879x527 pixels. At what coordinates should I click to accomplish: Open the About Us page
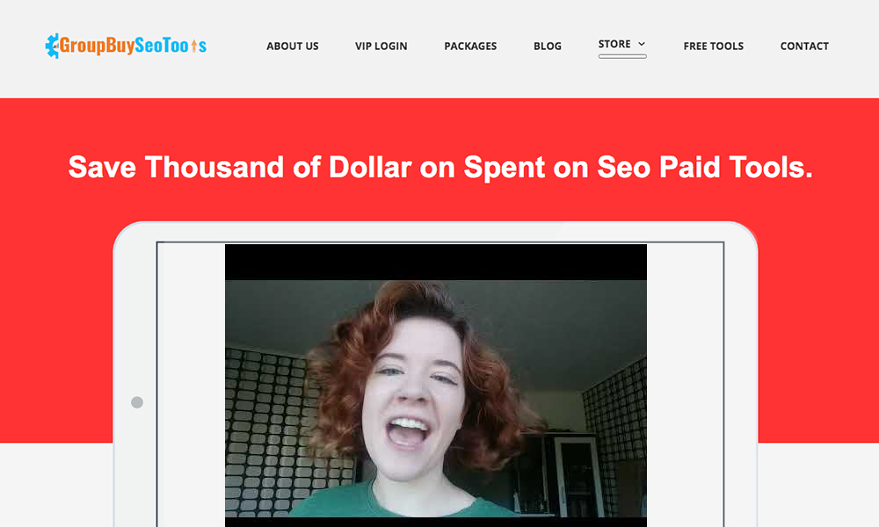coord(292,46)
